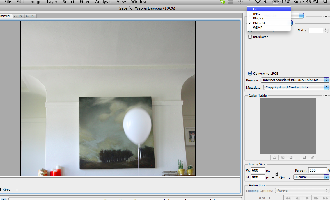Open Spotlight search in menu bar

coord(325,2)
